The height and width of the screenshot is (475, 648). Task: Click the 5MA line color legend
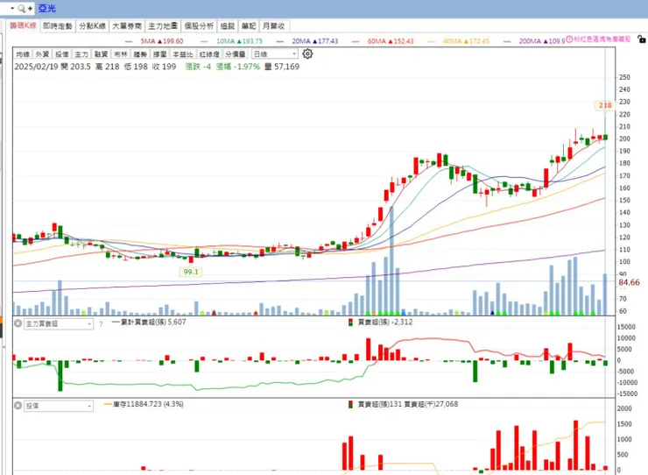129,41
